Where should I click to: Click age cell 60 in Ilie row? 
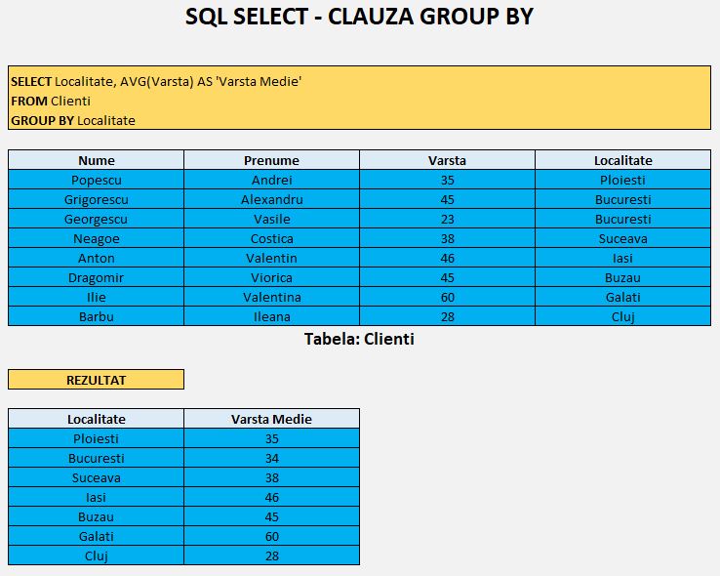[x=447, y=297]
